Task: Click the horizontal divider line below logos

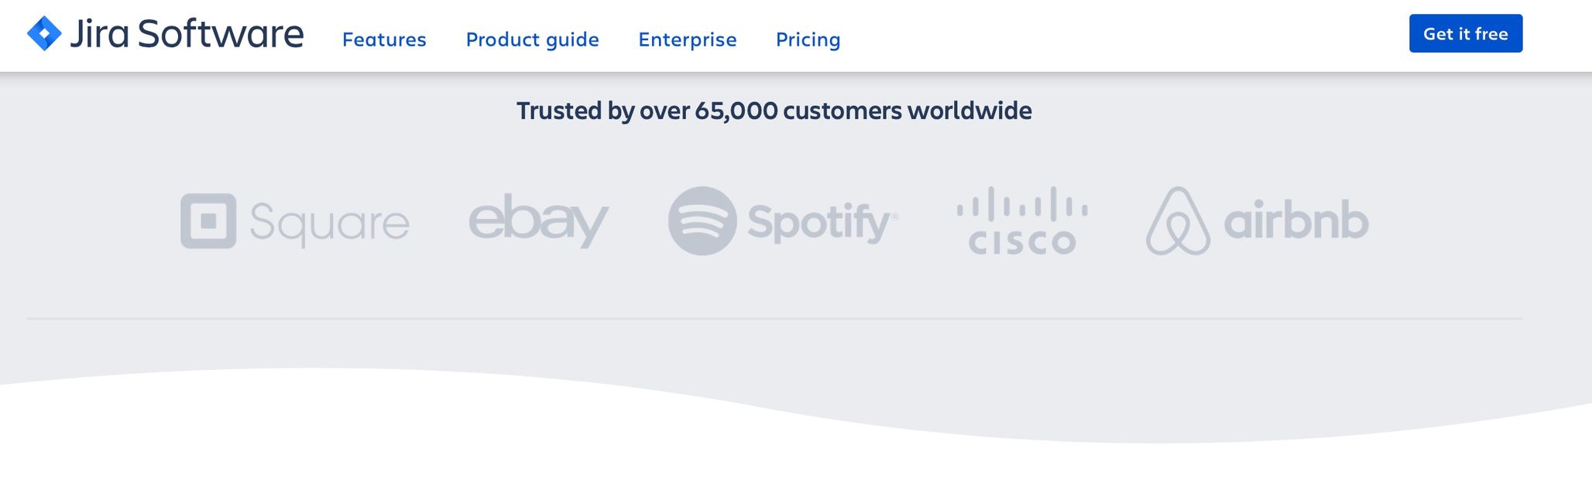Action: (774, 318)
